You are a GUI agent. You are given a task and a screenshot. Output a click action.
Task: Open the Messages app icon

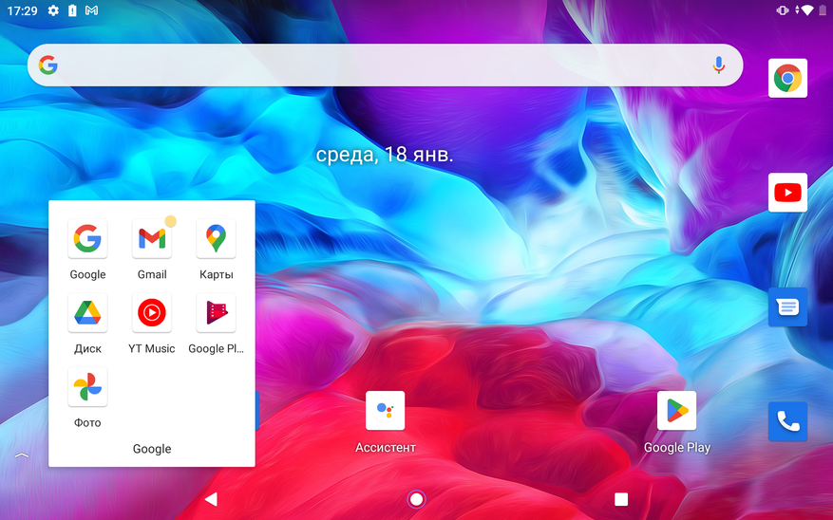tap(787, 307)
